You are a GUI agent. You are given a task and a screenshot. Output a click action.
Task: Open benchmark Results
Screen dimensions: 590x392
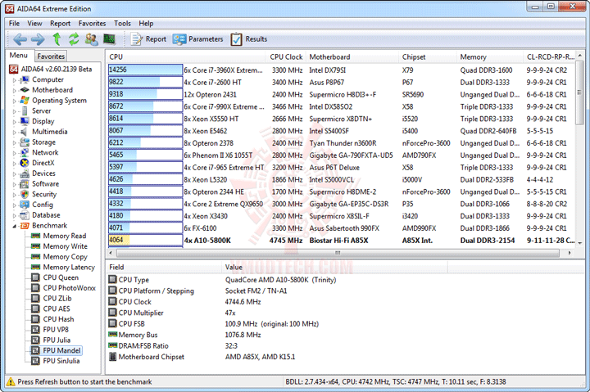(x=249, y=39)
